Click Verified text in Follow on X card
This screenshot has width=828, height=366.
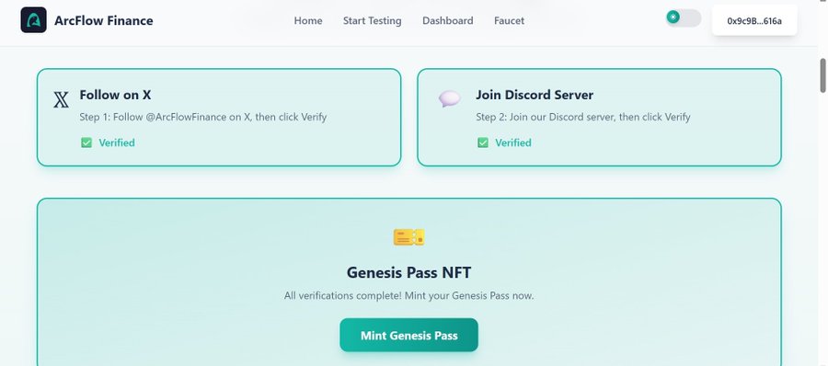[117, 143]
